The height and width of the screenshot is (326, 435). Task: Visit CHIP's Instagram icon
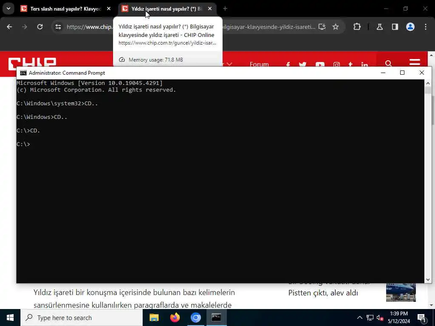pos(336,65)
